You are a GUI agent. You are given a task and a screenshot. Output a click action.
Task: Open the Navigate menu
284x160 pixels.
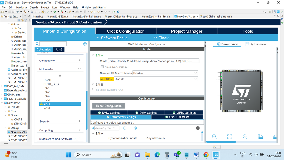tap(22, 7)
